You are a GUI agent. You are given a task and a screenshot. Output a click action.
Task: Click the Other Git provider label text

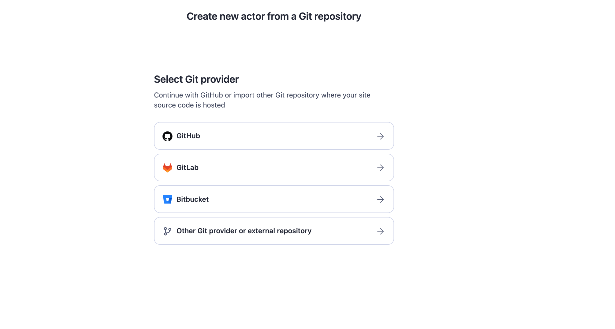pos(244,231)
